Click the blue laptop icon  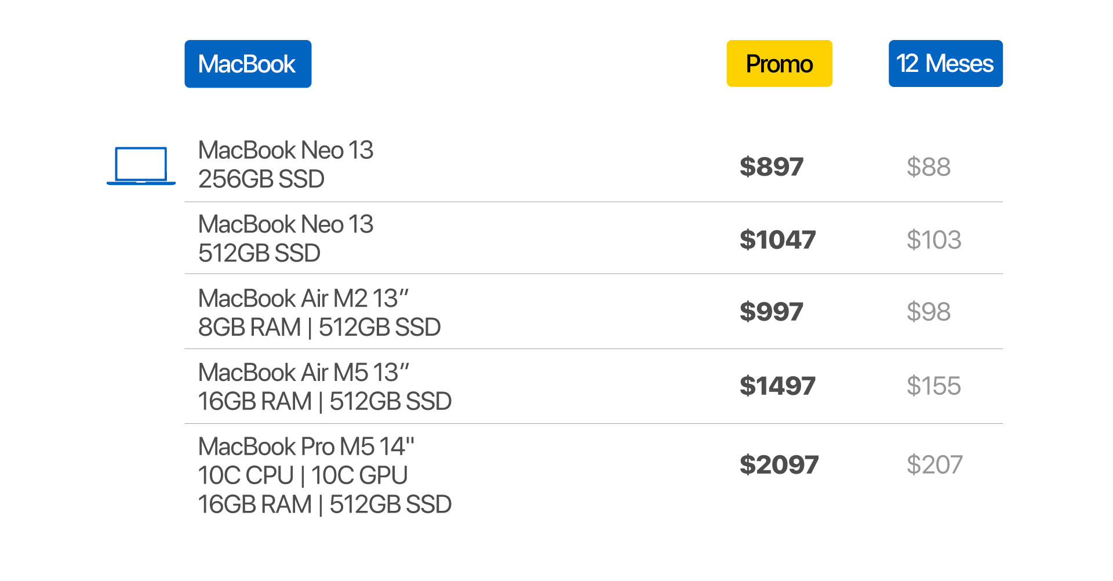point(141,166)
